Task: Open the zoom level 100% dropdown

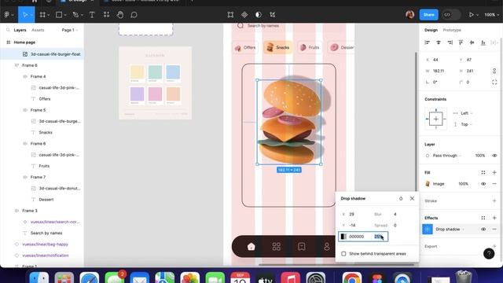Action: tap(492, 15)
